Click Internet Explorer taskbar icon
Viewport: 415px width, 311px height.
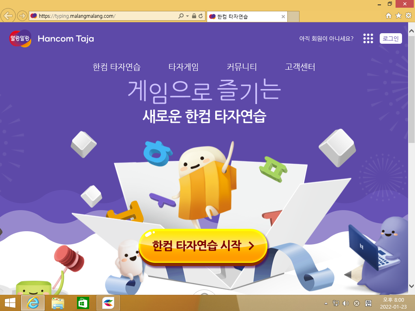33,303
